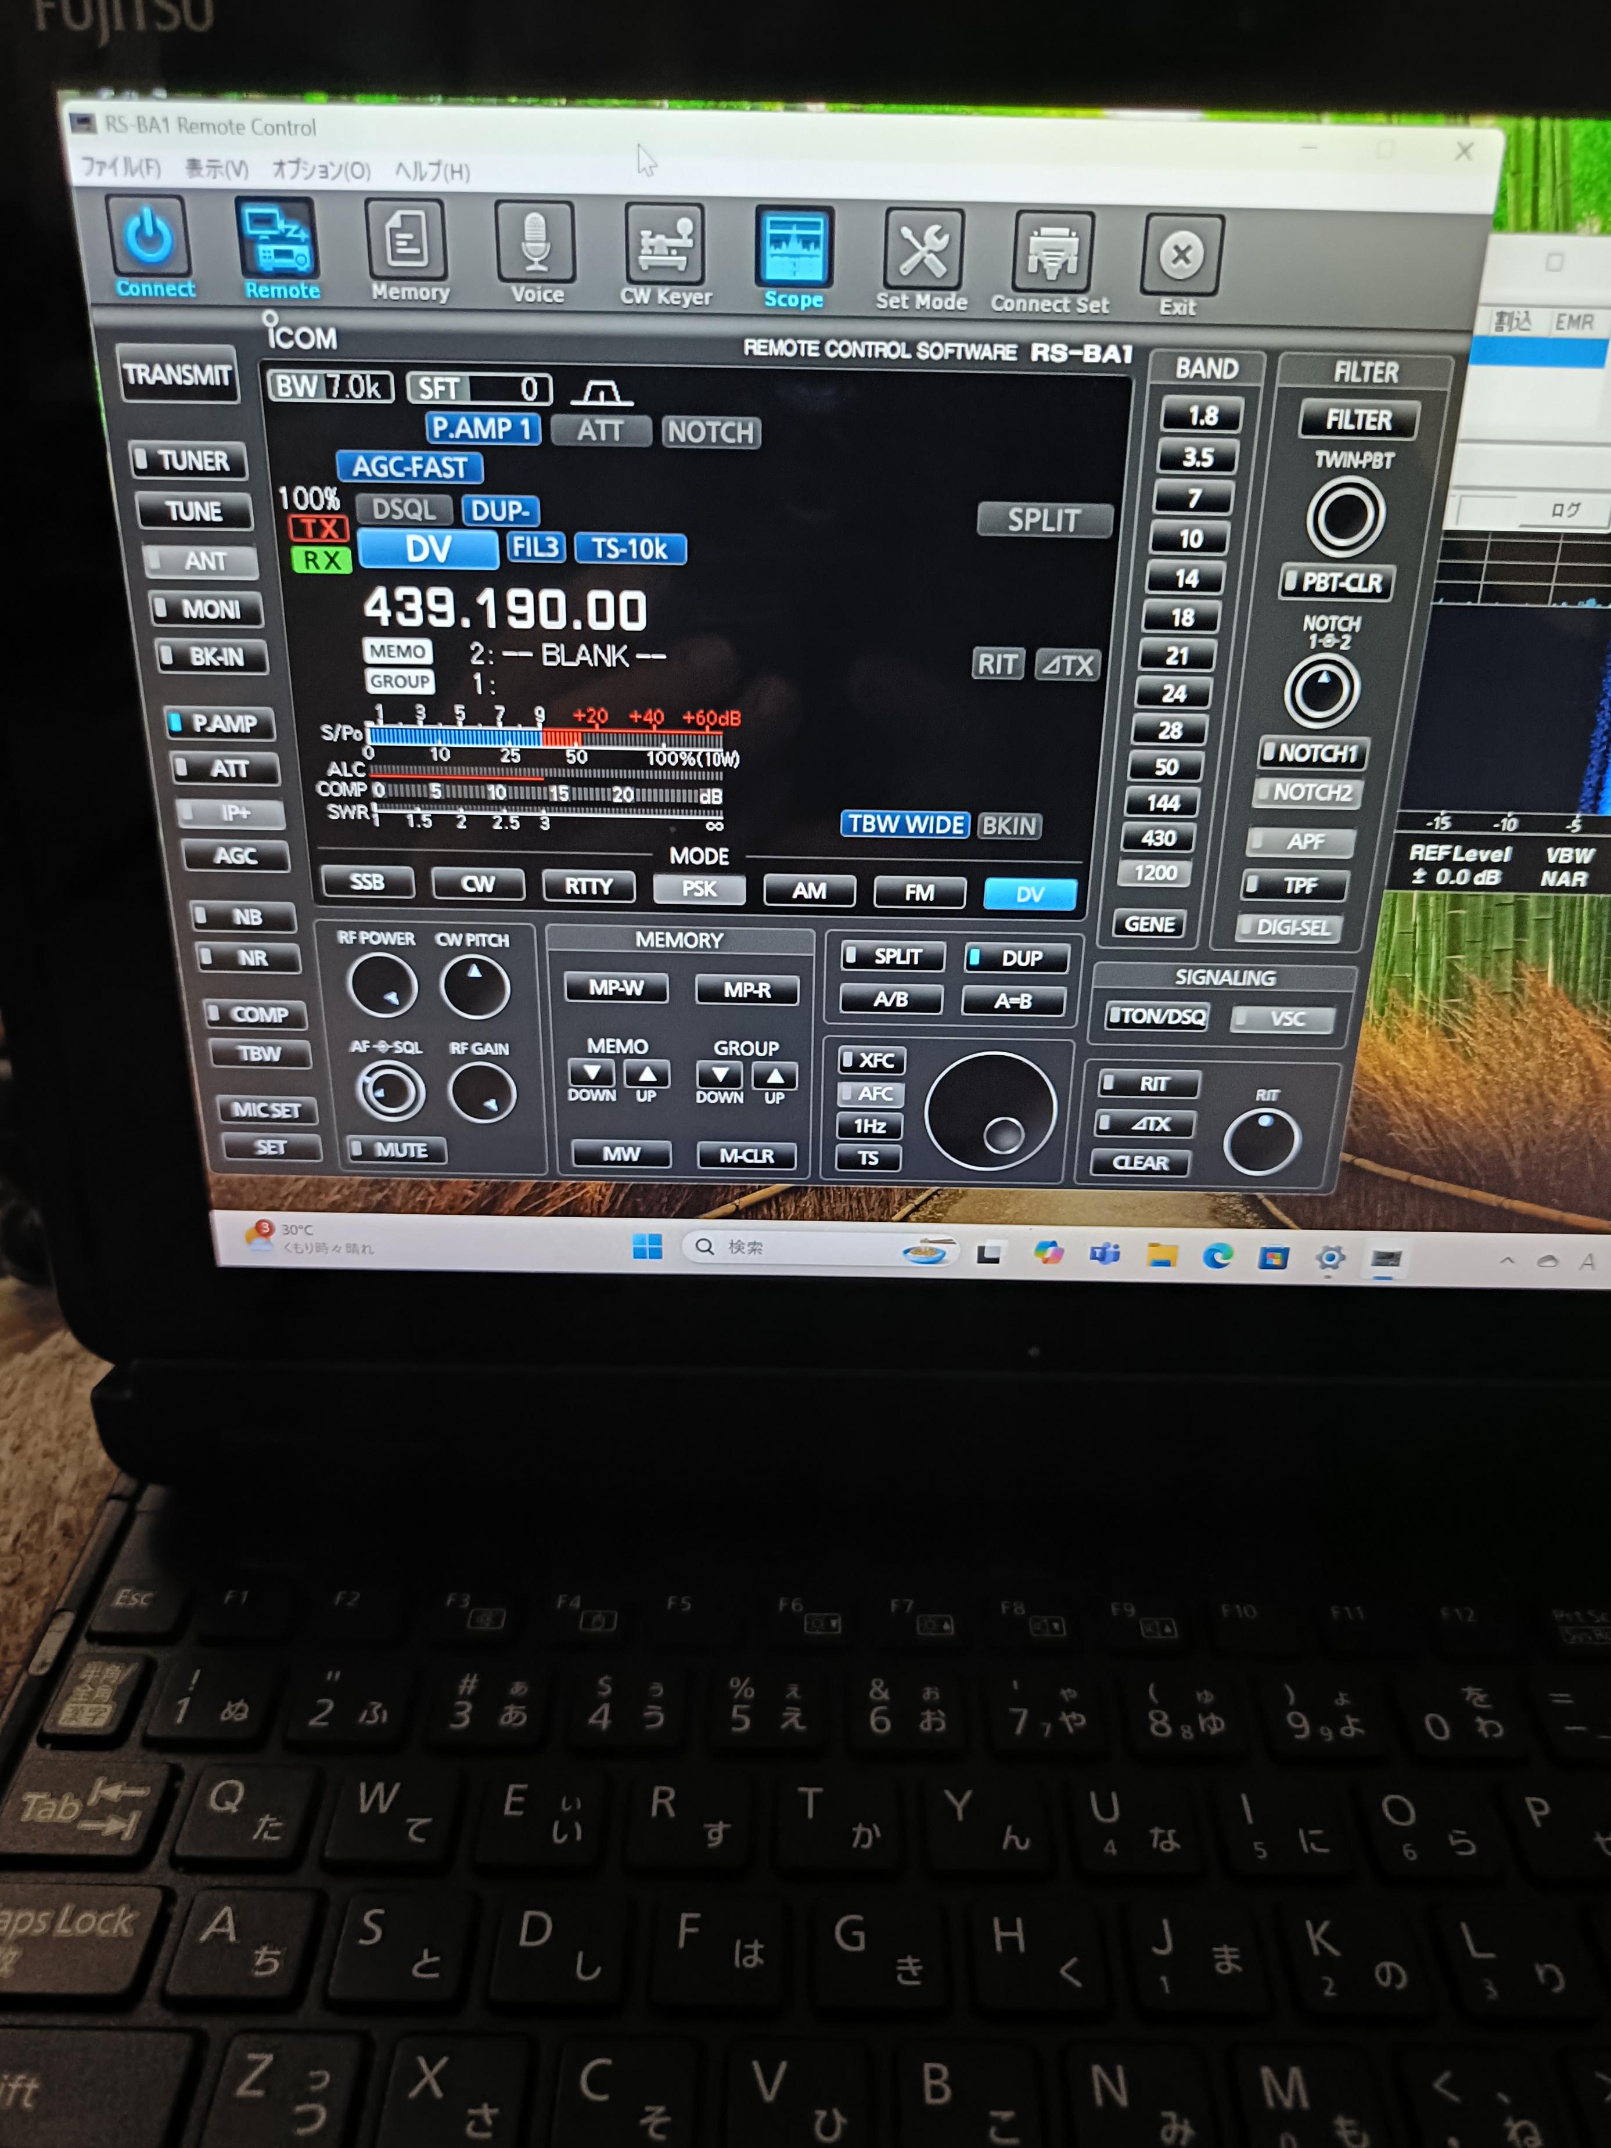Select FM mode
The image size is (1611, 2148).
coord(919,893)
